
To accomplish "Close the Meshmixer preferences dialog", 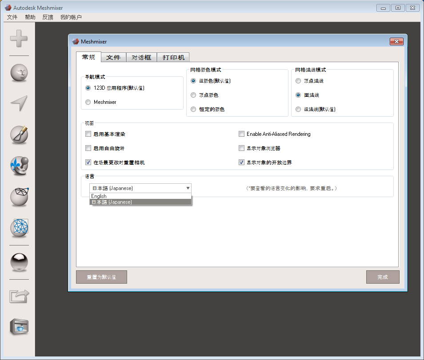I will (x=396, y=41).
